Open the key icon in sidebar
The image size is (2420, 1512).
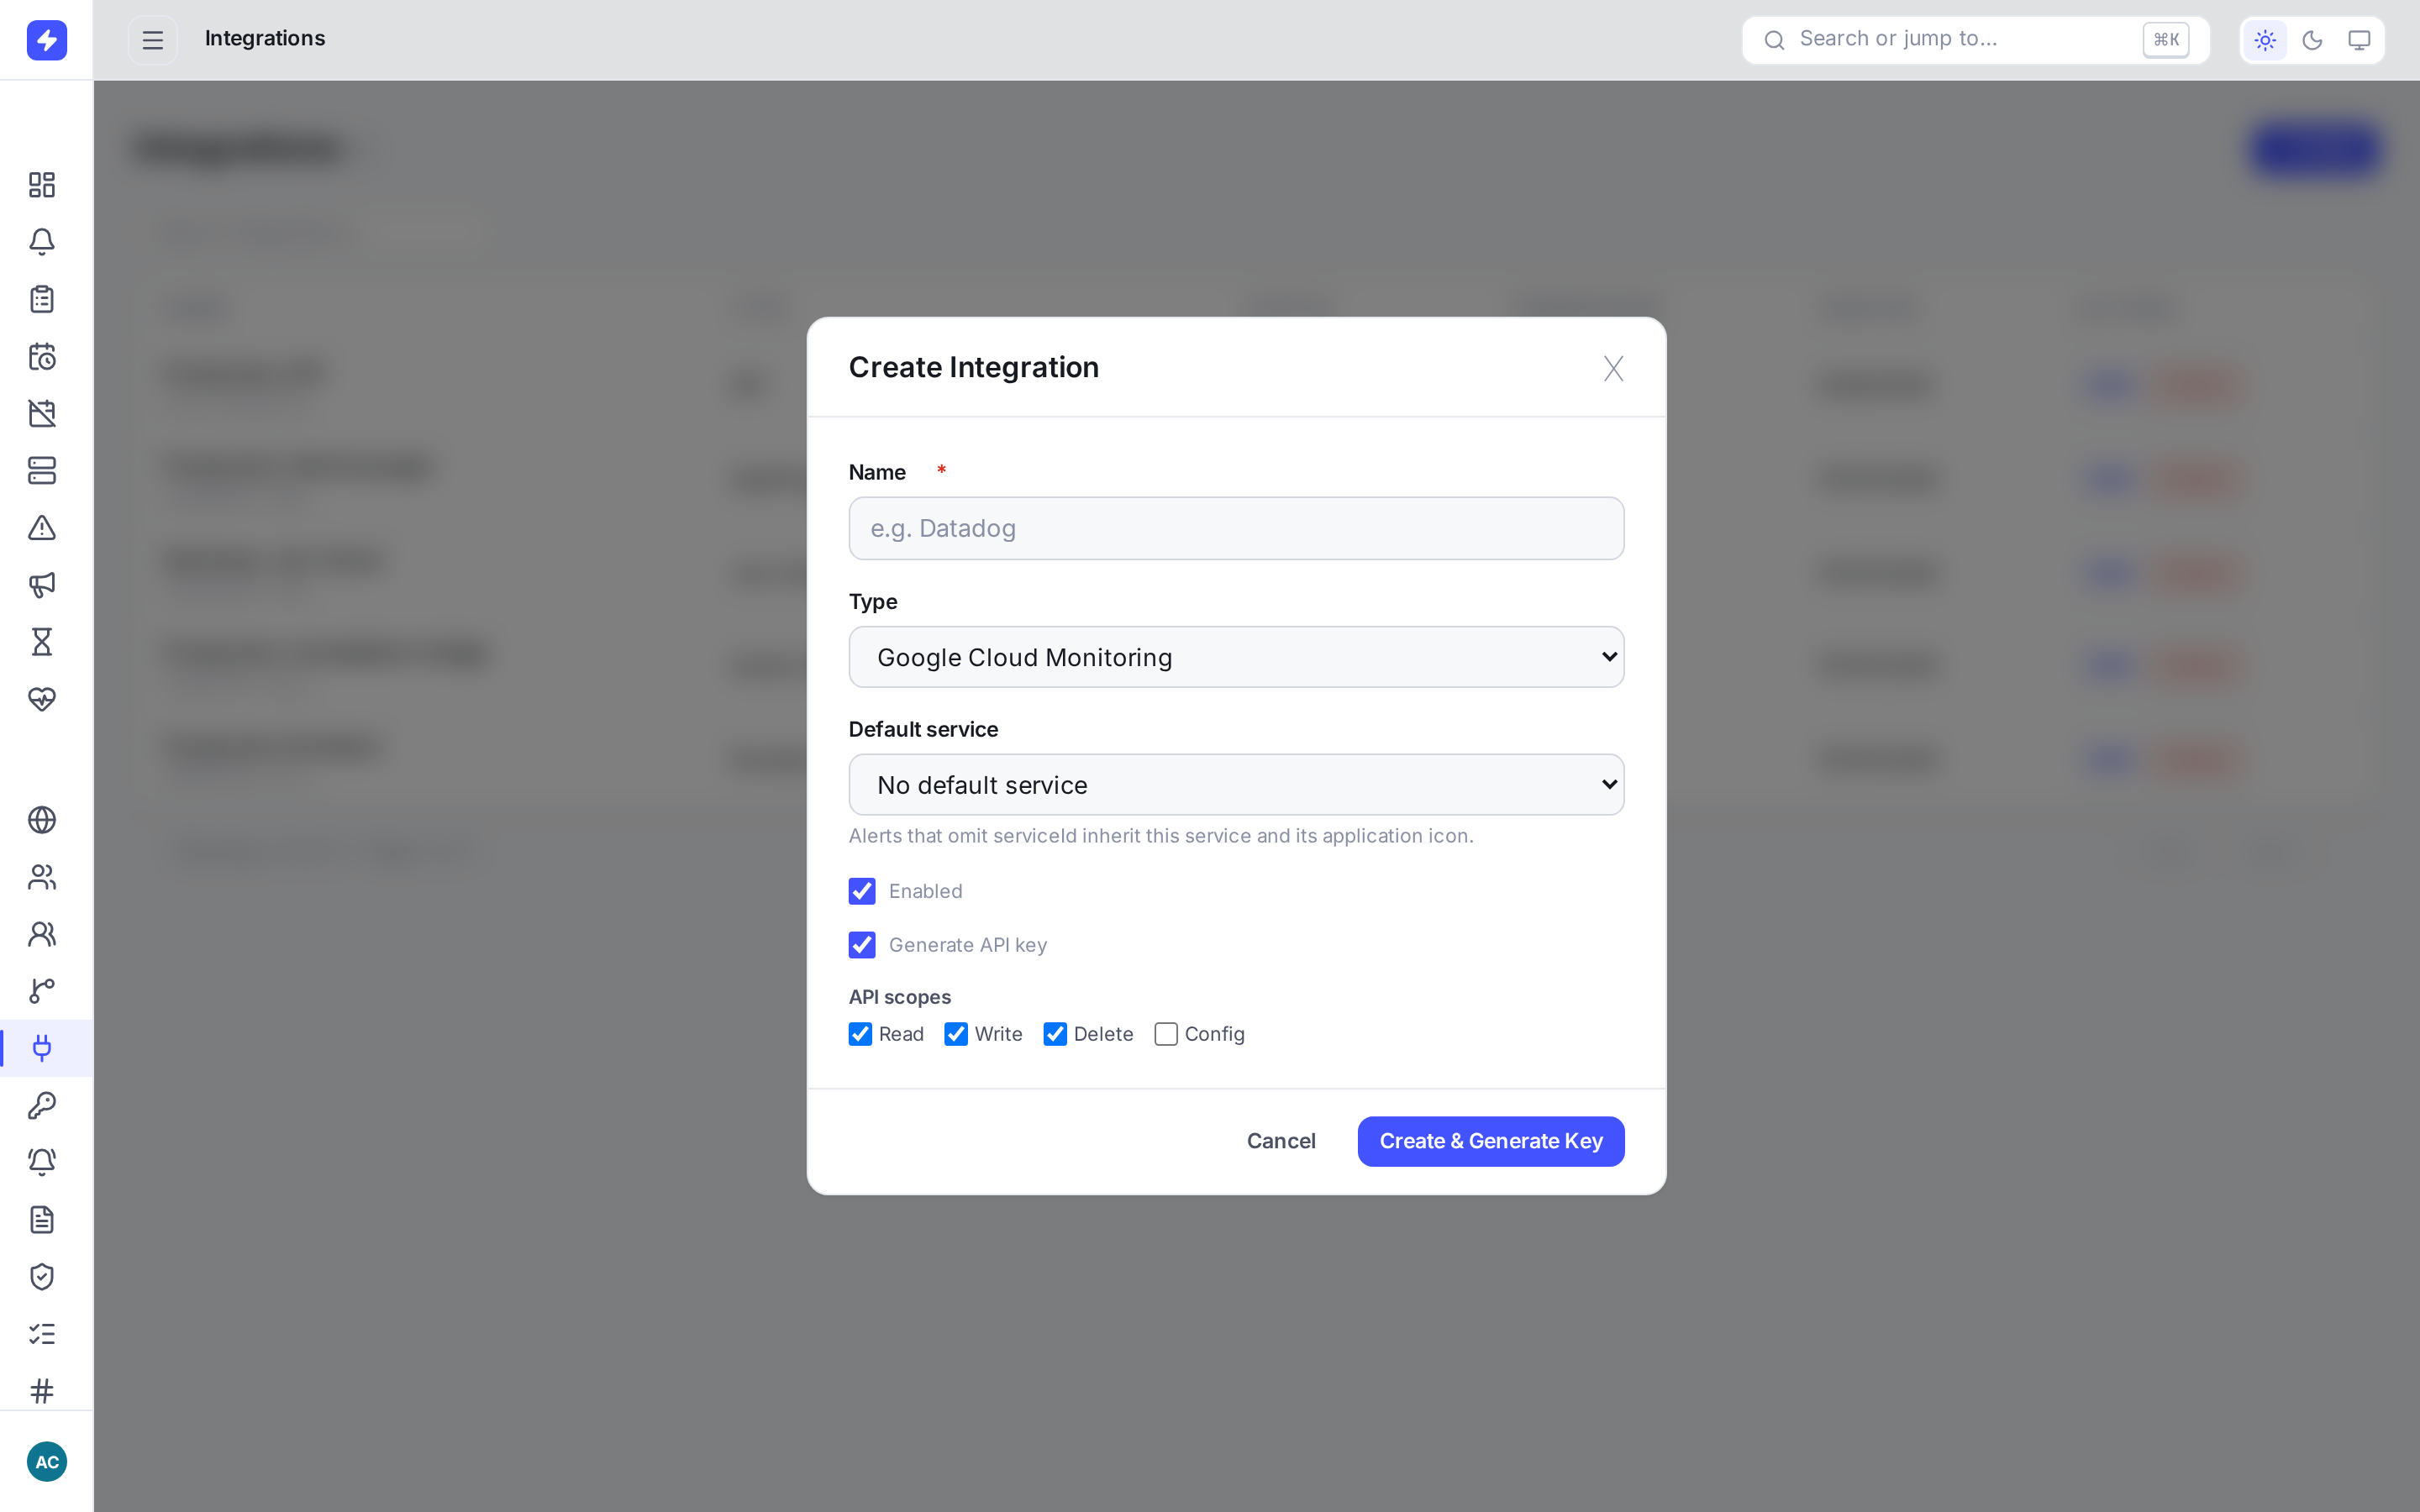[42, 1105]
